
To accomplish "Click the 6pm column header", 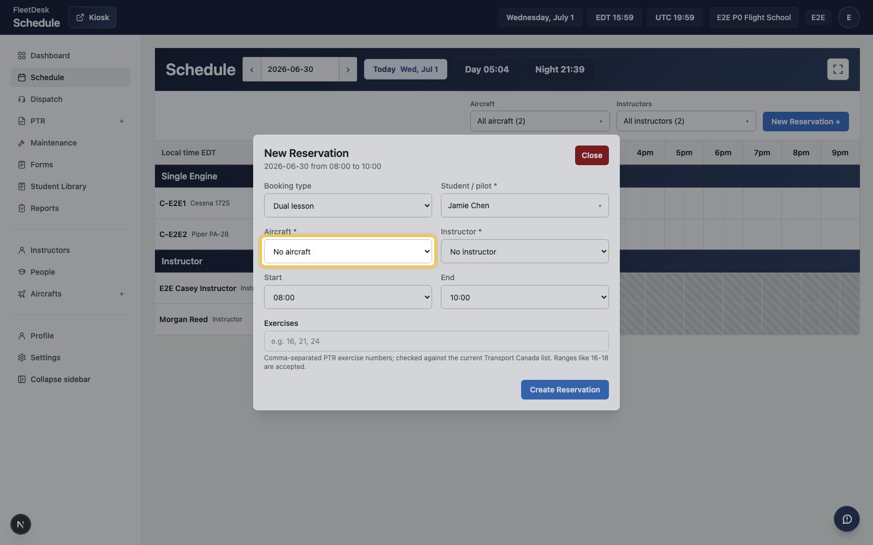I will coord(723,153).
